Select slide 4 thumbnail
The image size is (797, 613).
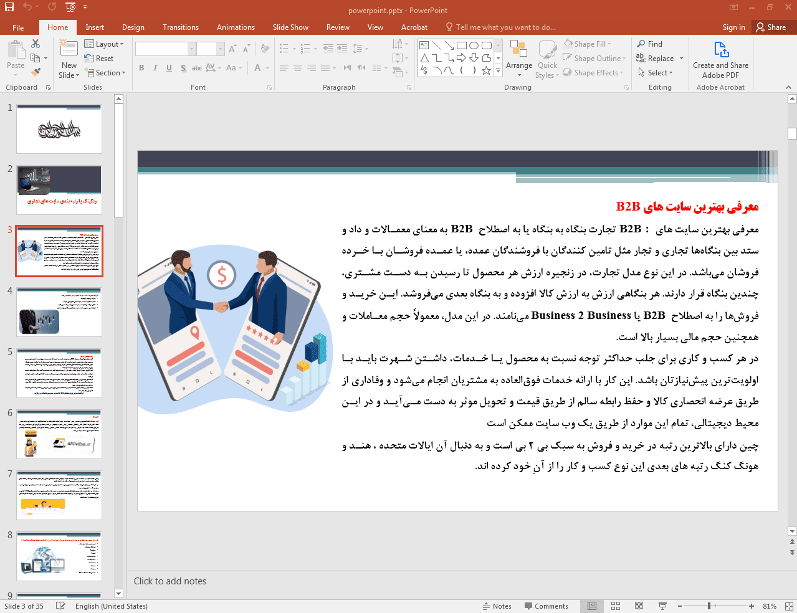[x=59, y=312]
